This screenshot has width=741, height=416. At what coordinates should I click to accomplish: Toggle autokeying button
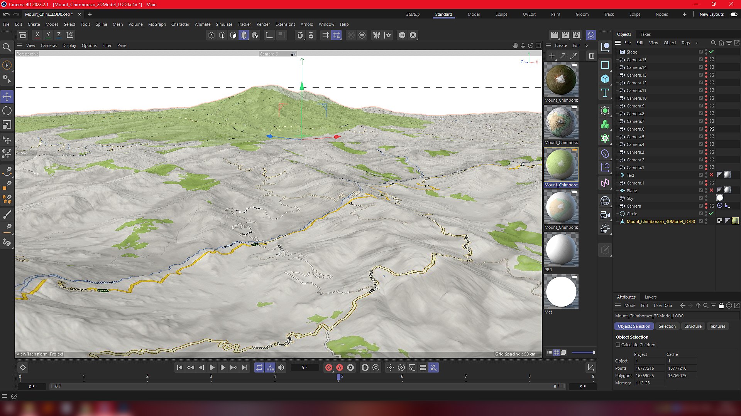point(340,368)
